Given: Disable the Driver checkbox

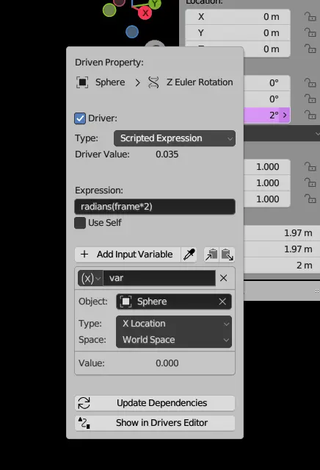Looking at the screenshot, I should pyautogui.click(x=80, y=118).
